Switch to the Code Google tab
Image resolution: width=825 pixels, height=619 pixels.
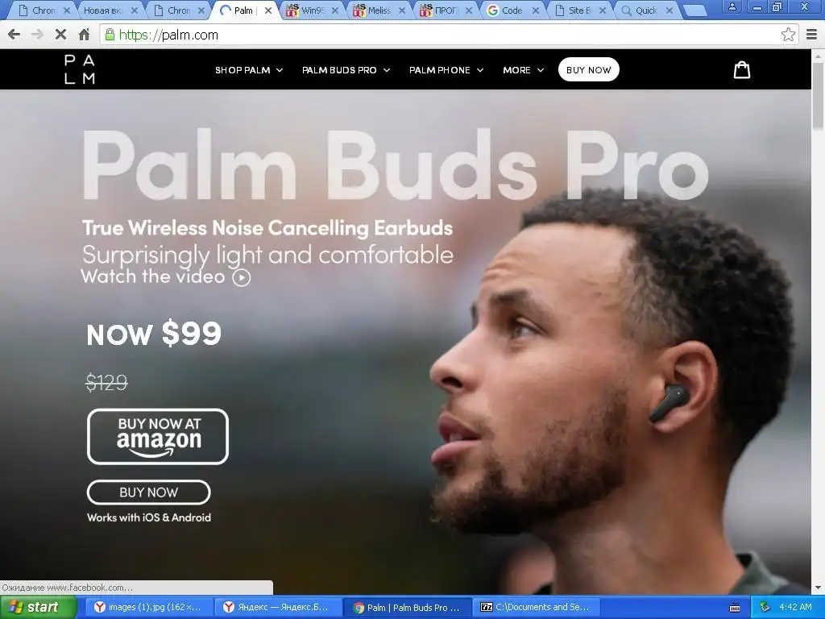[512, 10]
